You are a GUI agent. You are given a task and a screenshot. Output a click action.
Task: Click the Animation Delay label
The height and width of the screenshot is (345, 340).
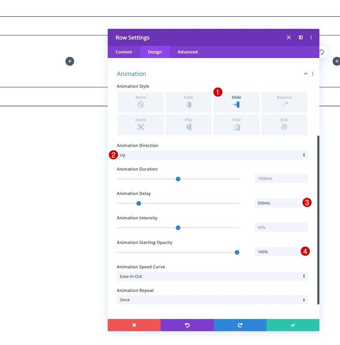pyautogui.click(x=134, y=194)
